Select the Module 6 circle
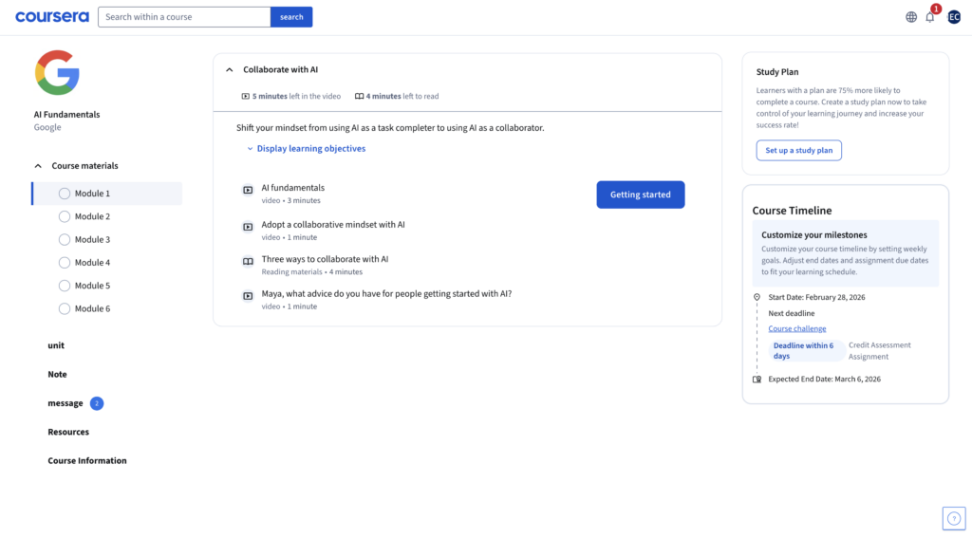This screenshot has width=972, height=538. (x=65, y=308)
